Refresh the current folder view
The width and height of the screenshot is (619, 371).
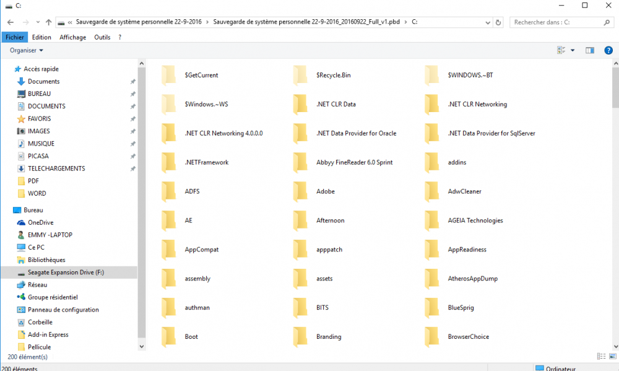pyautogui.click(x=498, y=22)
